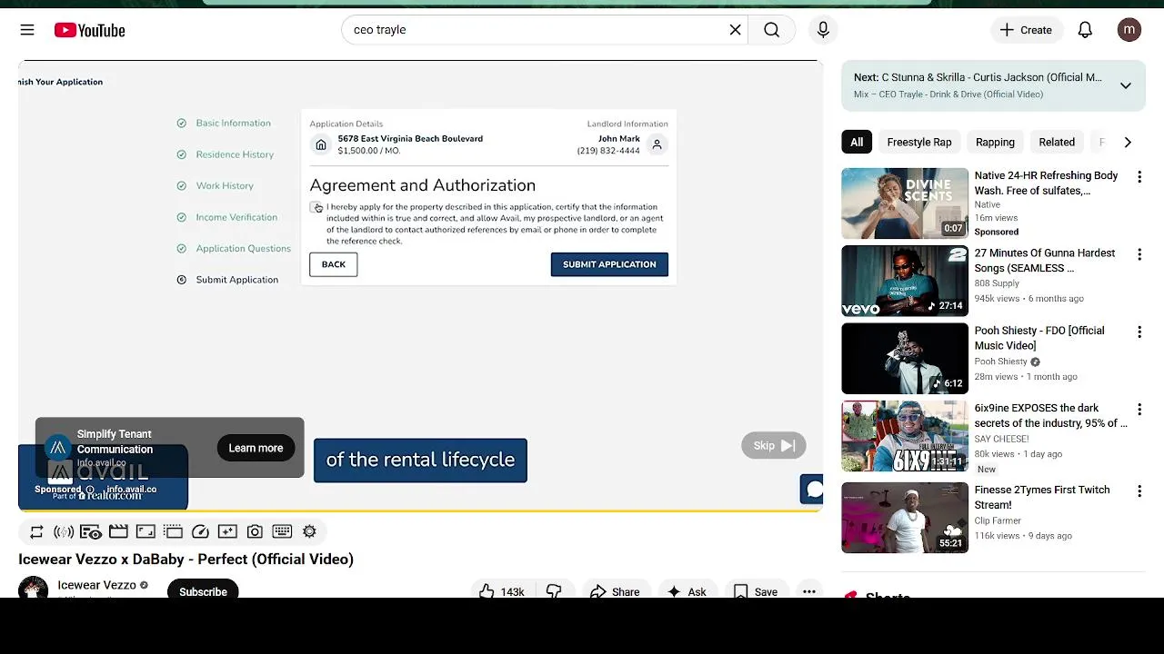
Task: Open the notifications bell
Action: pos(1085,30)
